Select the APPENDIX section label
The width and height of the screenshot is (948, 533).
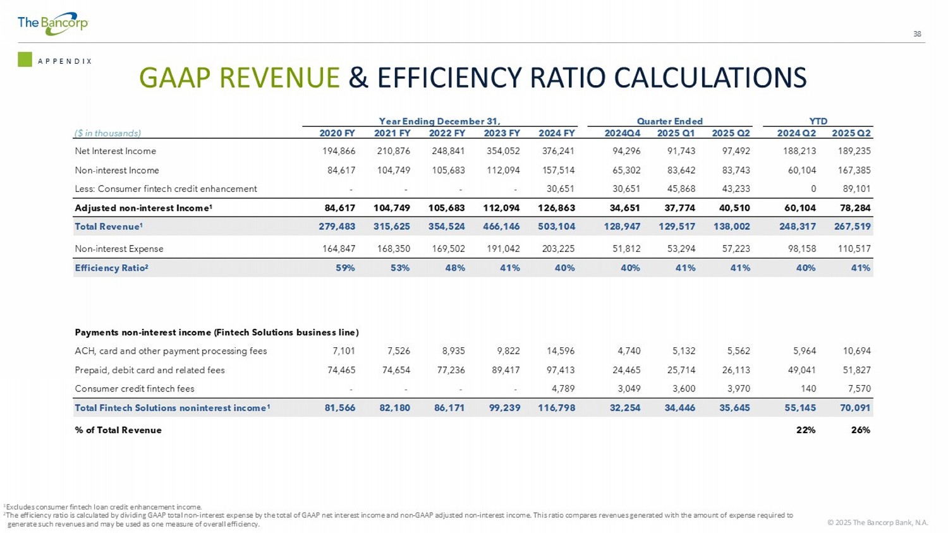65,61
